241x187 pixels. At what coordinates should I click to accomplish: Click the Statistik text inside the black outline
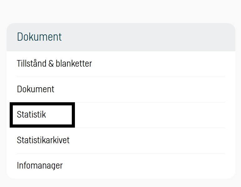tap(32, 114)
